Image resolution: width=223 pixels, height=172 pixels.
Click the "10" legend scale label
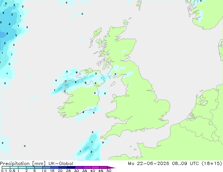point(44,171)
